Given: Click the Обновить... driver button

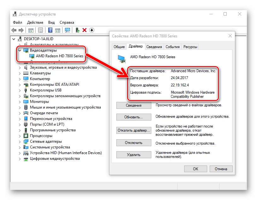Looking at the screenshot, I should point(133,117).
